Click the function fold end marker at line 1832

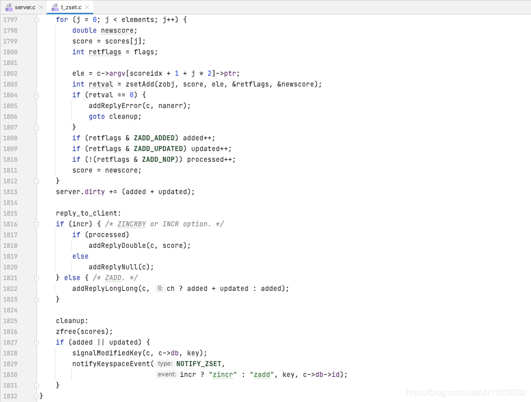point(36,396)
